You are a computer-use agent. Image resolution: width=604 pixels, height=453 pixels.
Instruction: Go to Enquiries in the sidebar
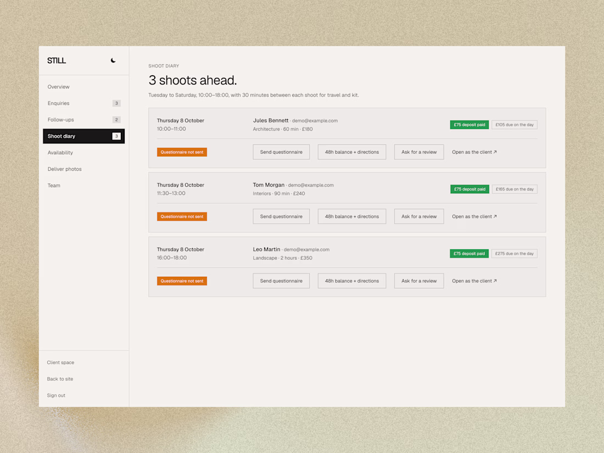coord(83,103)
